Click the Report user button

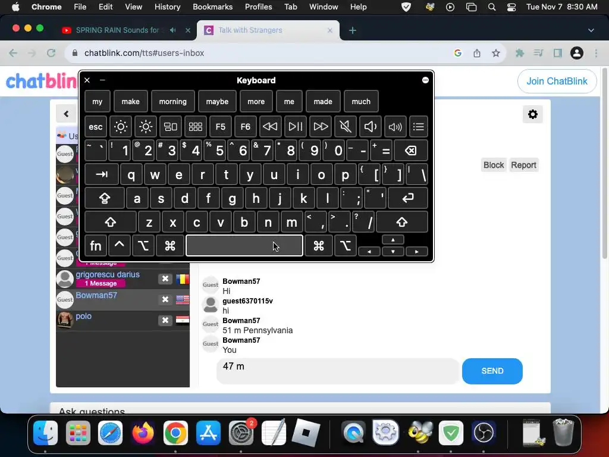[523, 165]
